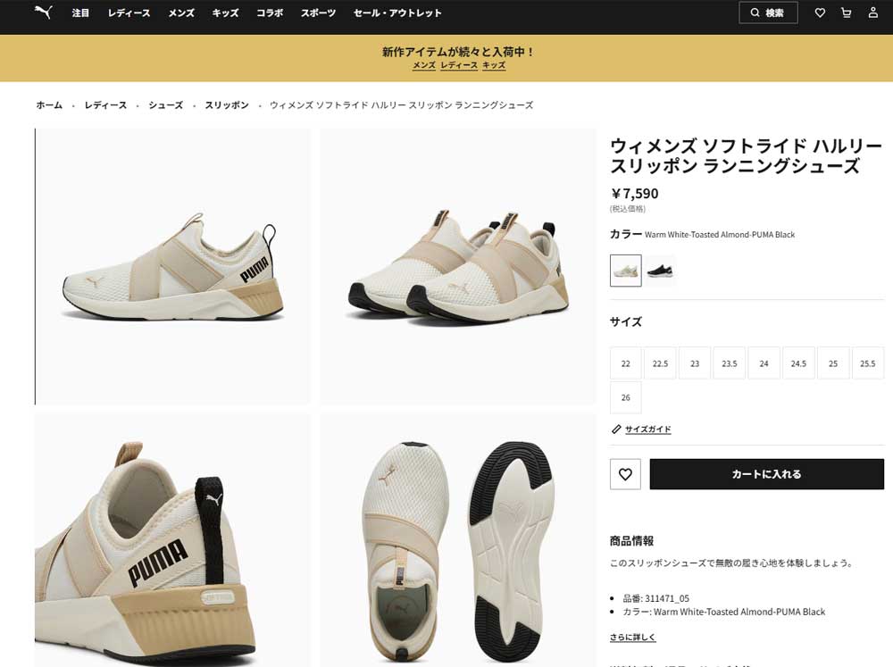The height and width of the screenshot is (667, 893).
Task: Open サイズガイド size guide link
Action: point(647,429)
